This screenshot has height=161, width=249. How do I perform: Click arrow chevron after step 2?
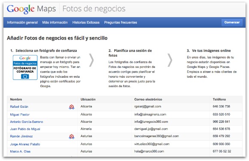[170, 60]
